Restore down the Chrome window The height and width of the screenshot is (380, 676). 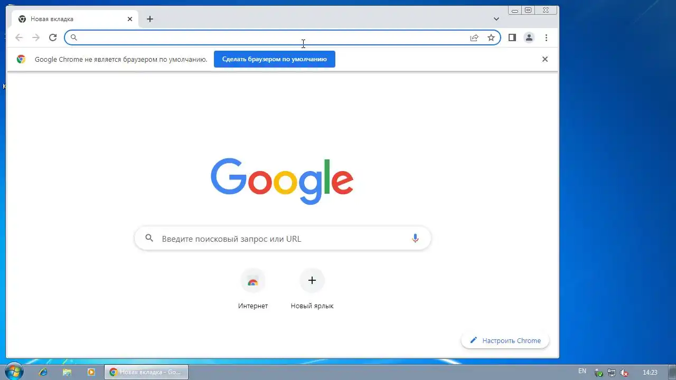tap(528, 10)
